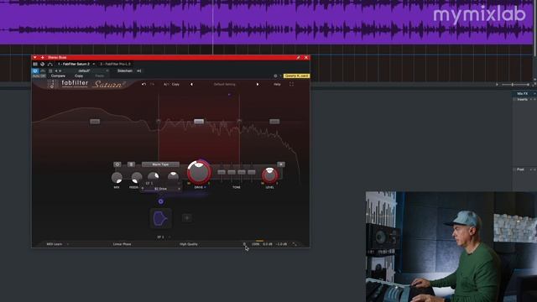Viewport: 537px width, 302px height.
Task: Select the low band handle
Action: 95,122
